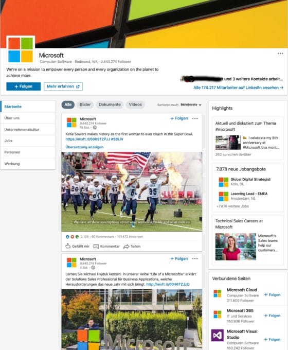Viewport: 288px width, 350px height.
Task: Select the Videos filter pill
Action: pyautogui.click(x=135, y=104)
